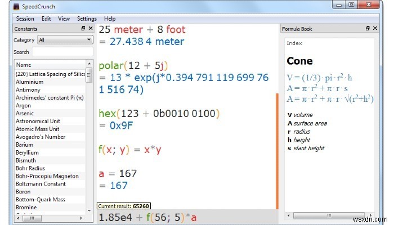The image size is (394, 225).
Task: Click constants horizontal scroll right arrow
Action: point(81,218)
